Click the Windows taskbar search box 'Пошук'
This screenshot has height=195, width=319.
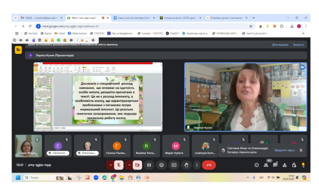click(x=44, y=178)
